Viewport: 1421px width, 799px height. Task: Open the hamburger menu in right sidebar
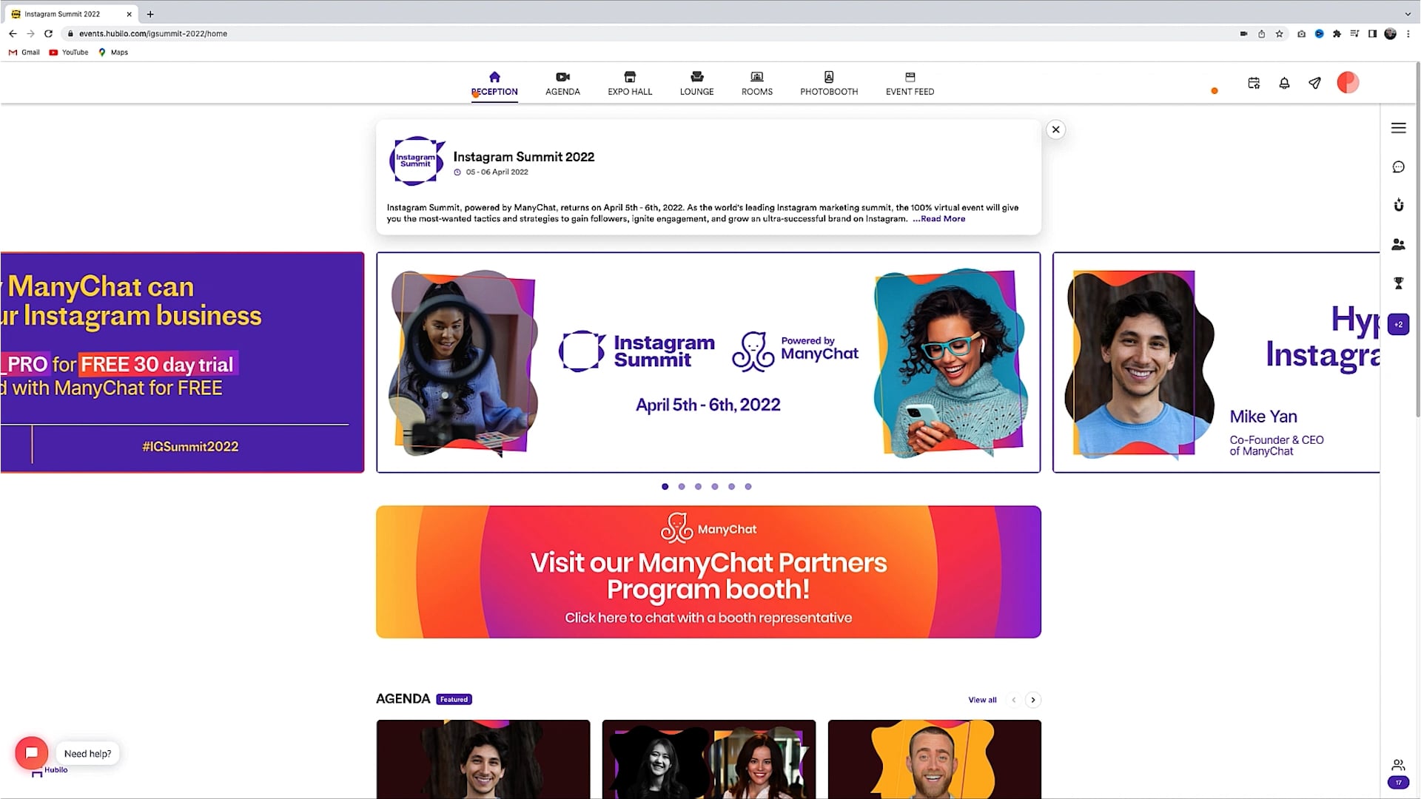[1398, 128]
